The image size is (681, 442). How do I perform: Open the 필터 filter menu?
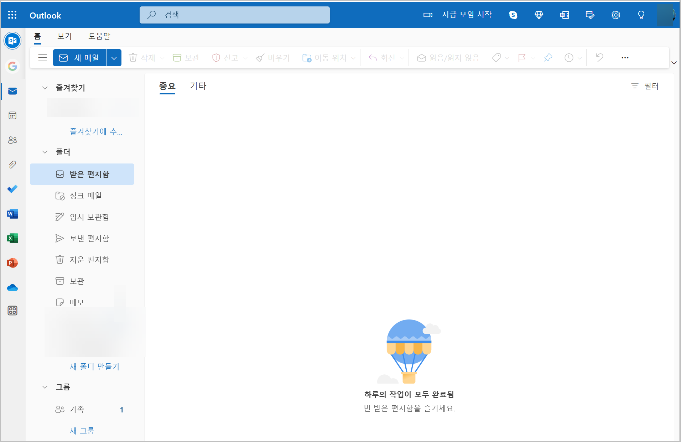(x=645, y=86)
